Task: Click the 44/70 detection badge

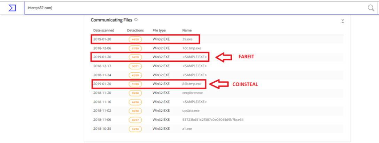Action: tap(134, 39)
